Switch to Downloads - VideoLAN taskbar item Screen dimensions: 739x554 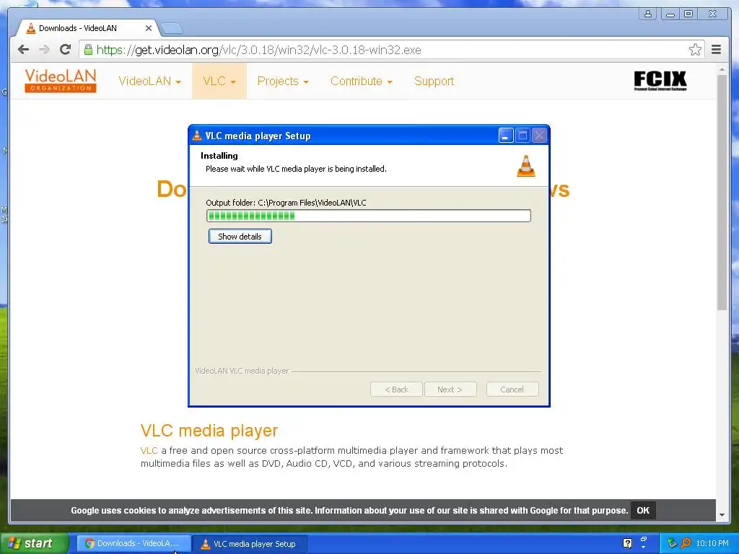click(x=134, y=544)
